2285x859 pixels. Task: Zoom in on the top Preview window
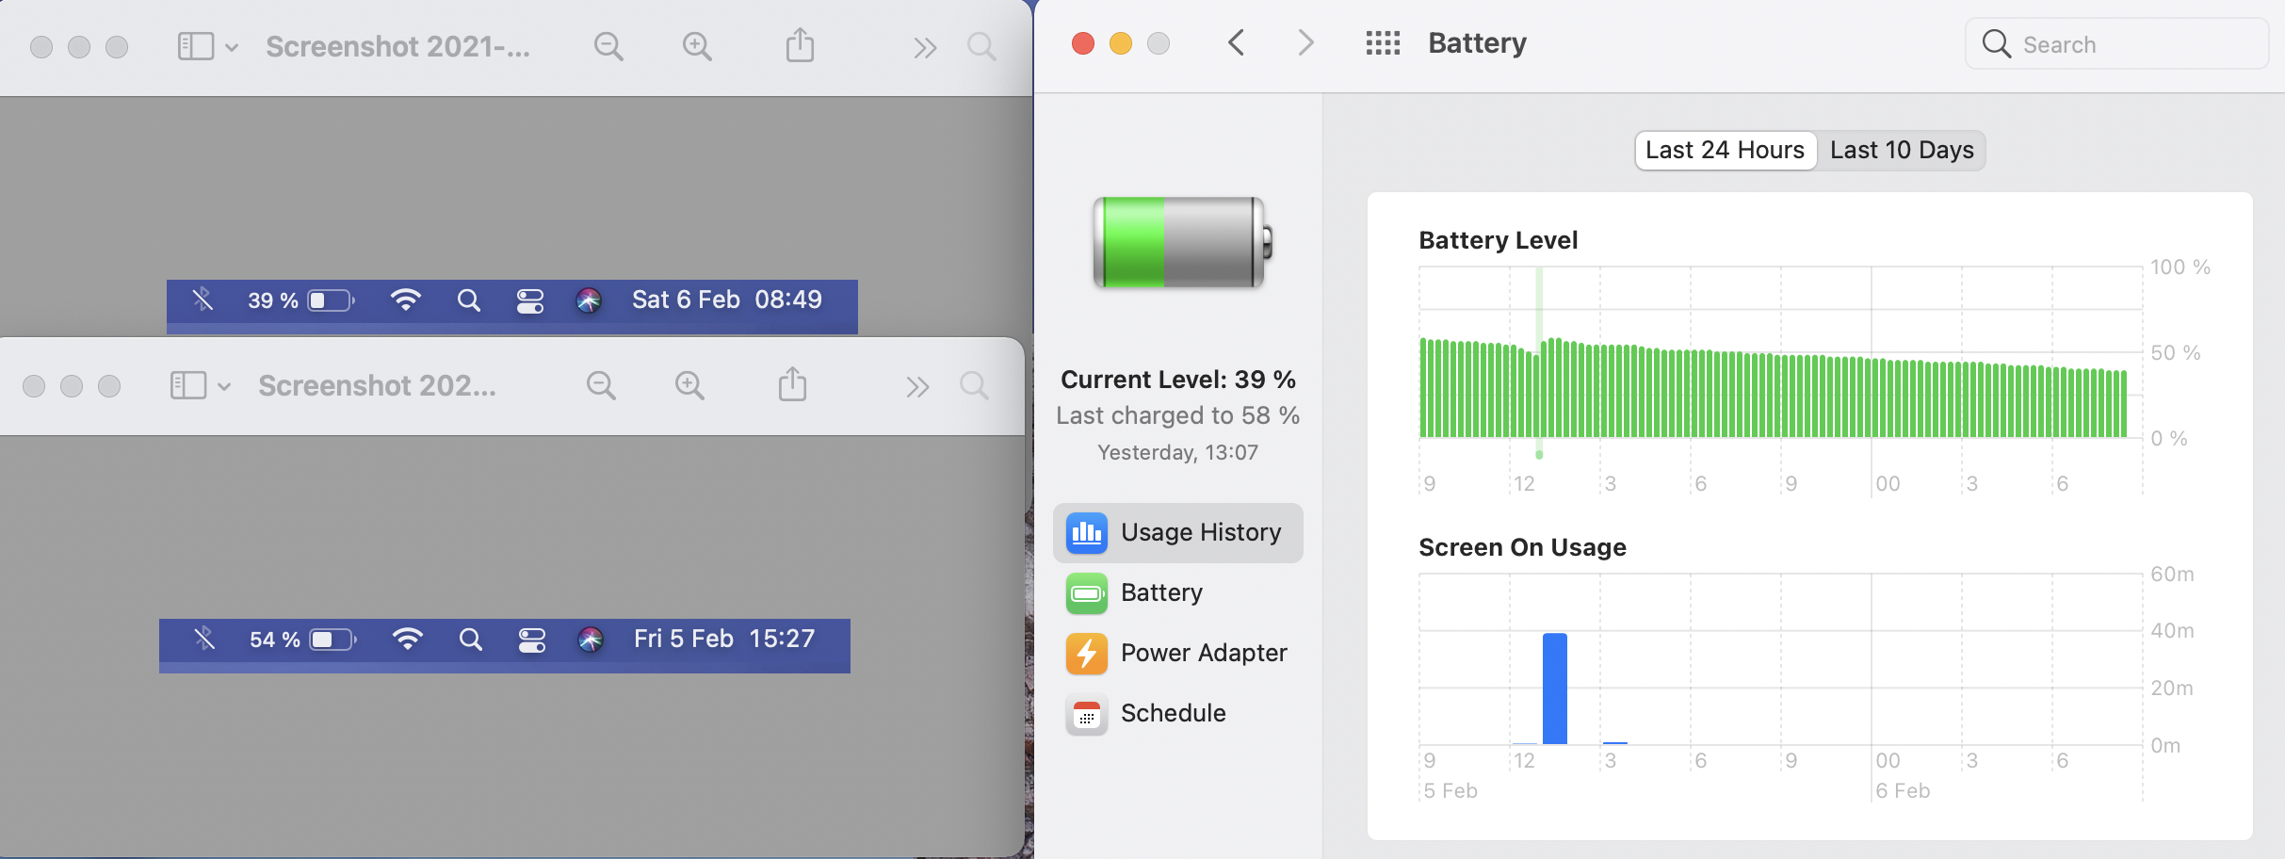(x=697, y=46)
